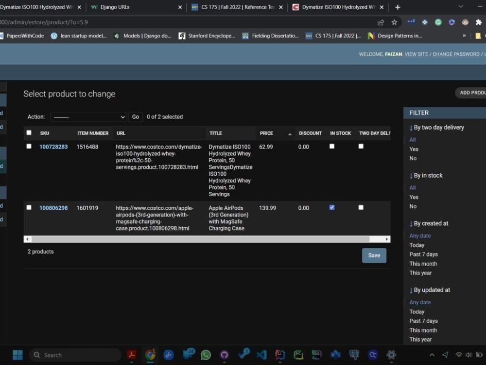This screenshot has width=486, height=365.
Task: Open PyCharm from the taskbar
Action: pos(298,355)
